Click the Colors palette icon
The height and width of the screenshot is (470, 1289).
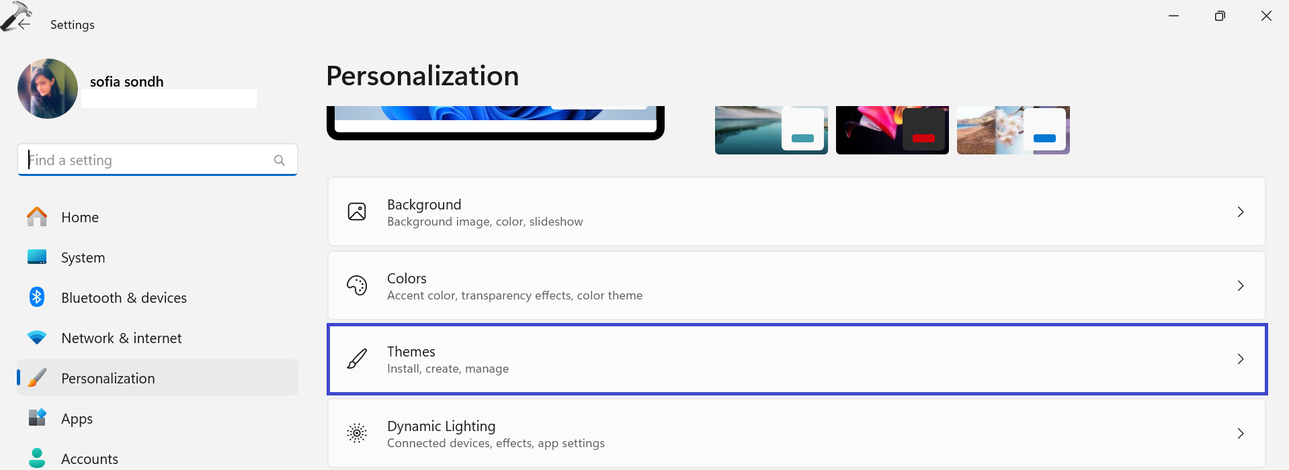click(357, 285)
